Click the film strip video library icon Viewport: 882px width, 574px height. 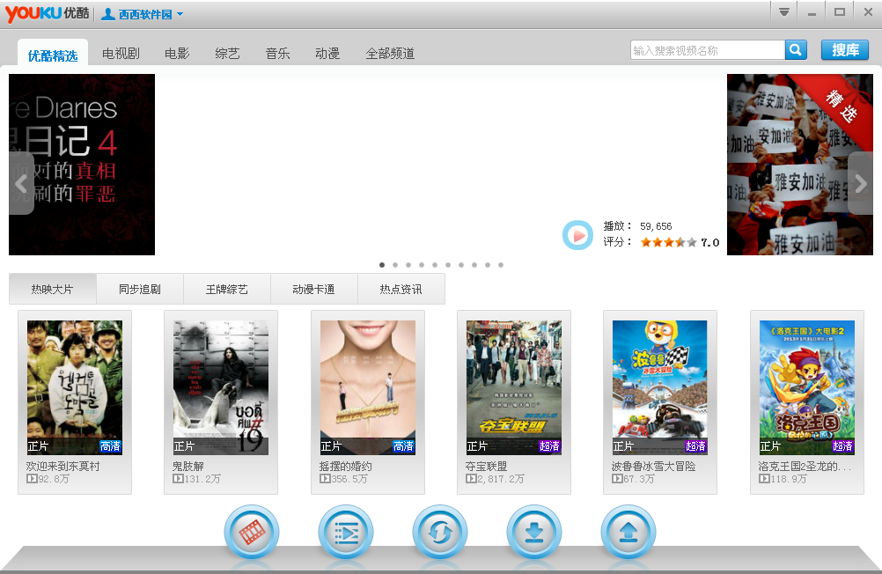coord(252,532)
